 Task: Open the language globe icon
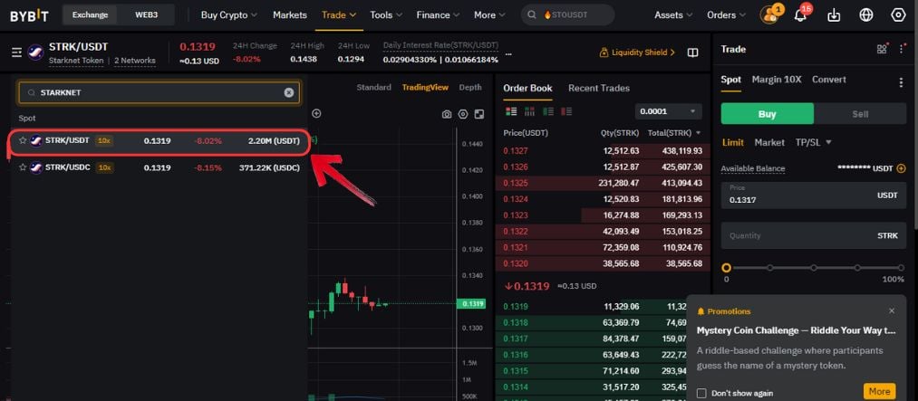866,15
